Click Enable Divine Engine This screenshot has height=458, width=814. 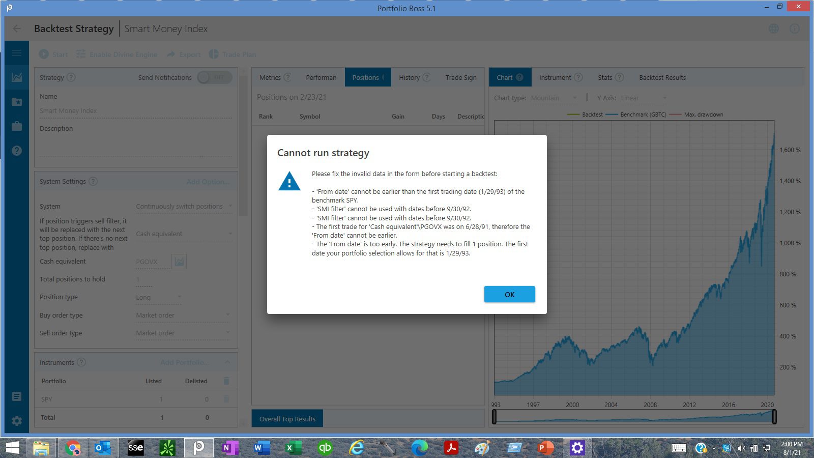117,54
